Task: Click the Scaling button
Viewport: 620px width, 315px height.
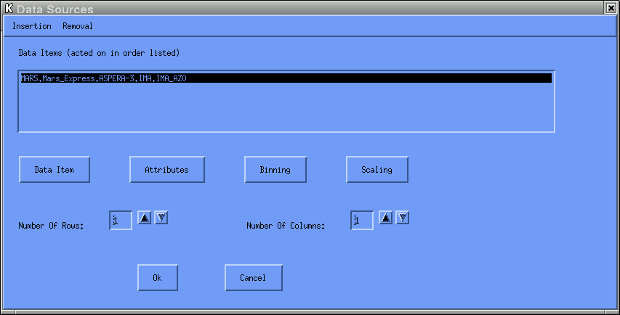Action: (377, 170)
